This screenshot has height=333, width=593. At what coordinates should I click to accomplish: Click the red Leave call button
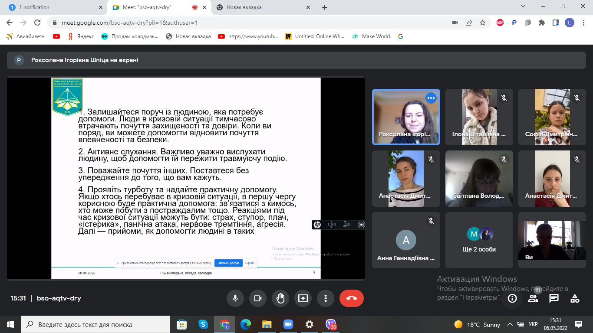click(x=352, y=298)
